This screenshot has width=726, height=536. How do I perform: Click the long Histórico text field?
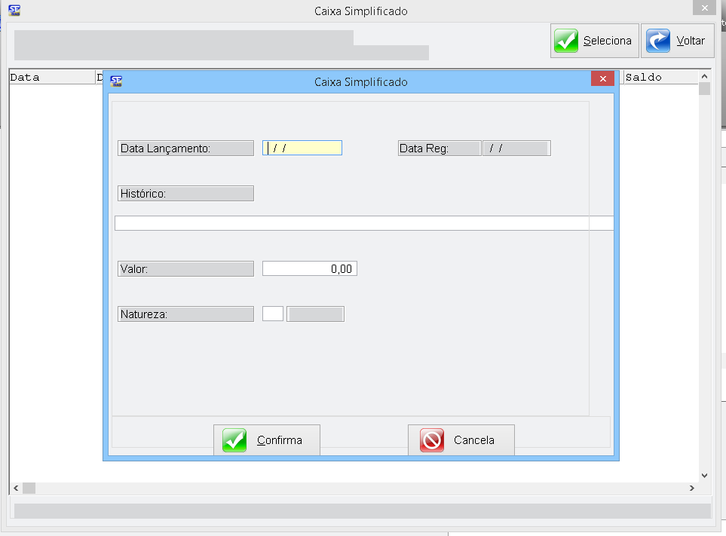pos(363,223)
